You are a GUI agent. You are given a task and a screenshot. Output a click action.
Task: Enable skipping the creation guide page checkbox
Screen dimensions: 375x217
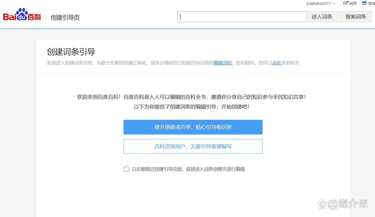(126, 169)
